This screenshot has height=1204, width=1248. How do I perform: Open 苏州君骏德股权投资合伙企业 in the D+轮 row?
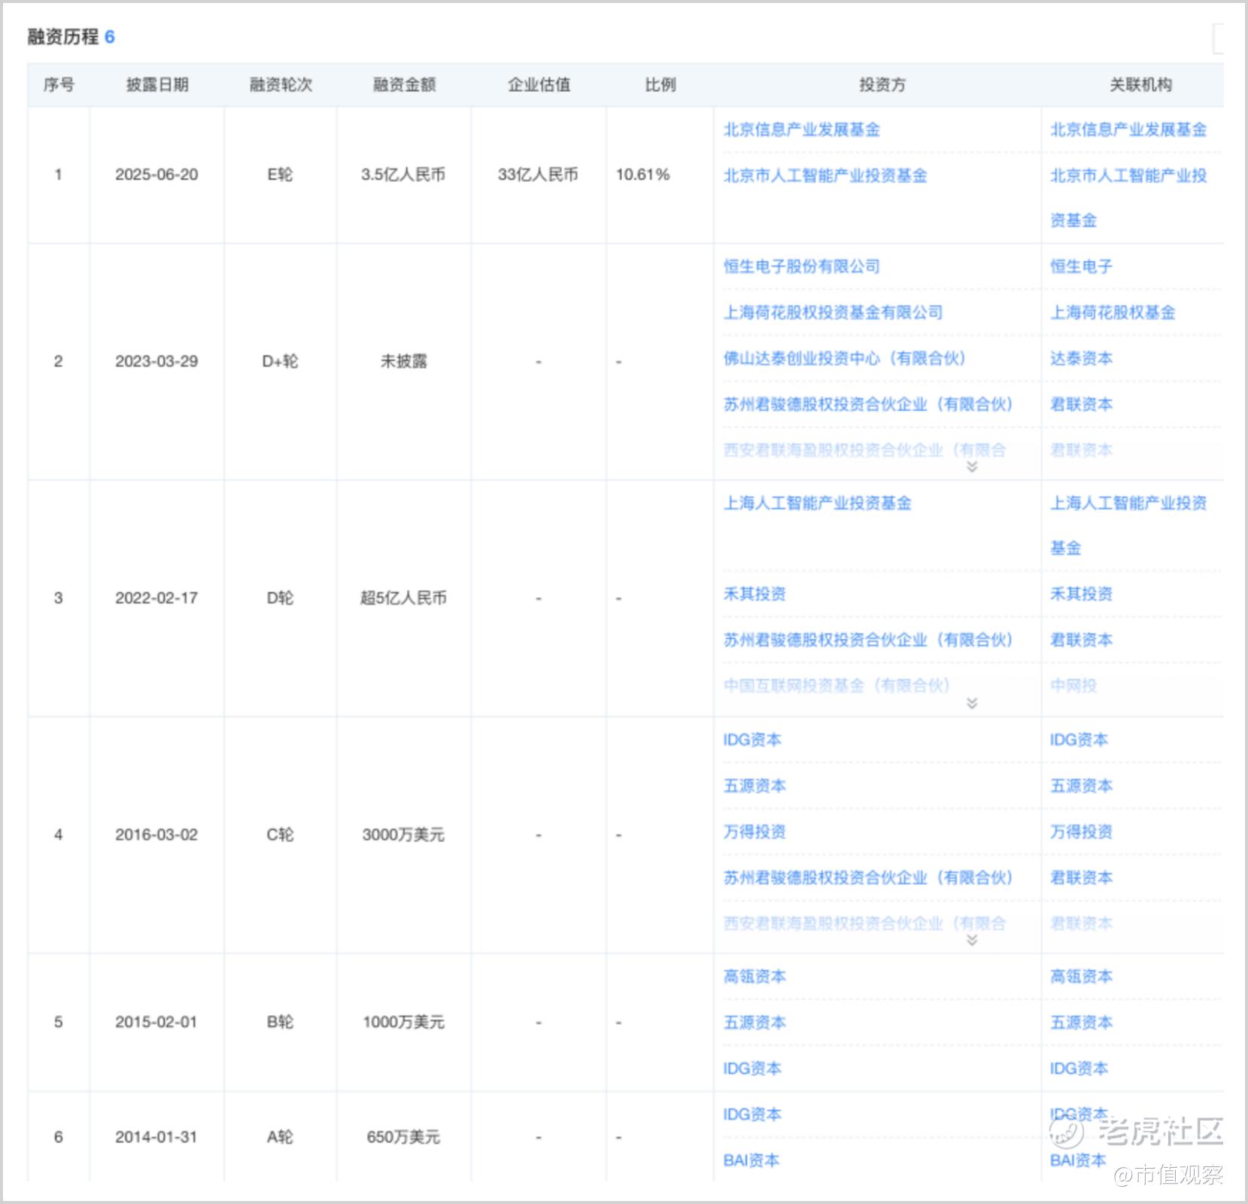(x=868, y=404)
